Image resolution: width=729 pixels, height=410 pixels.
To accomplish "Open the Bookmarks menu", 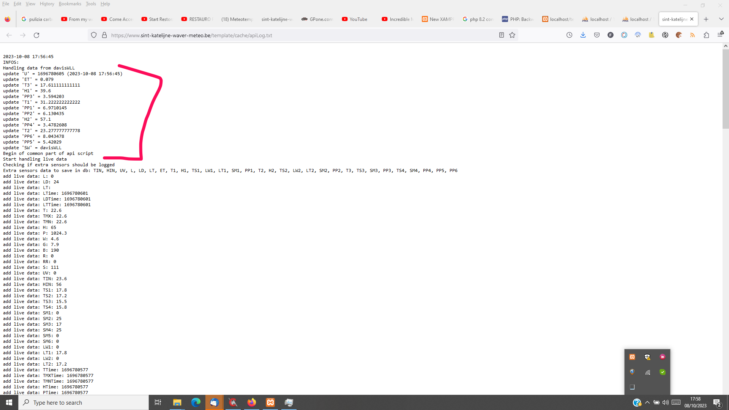I will 70,4.
